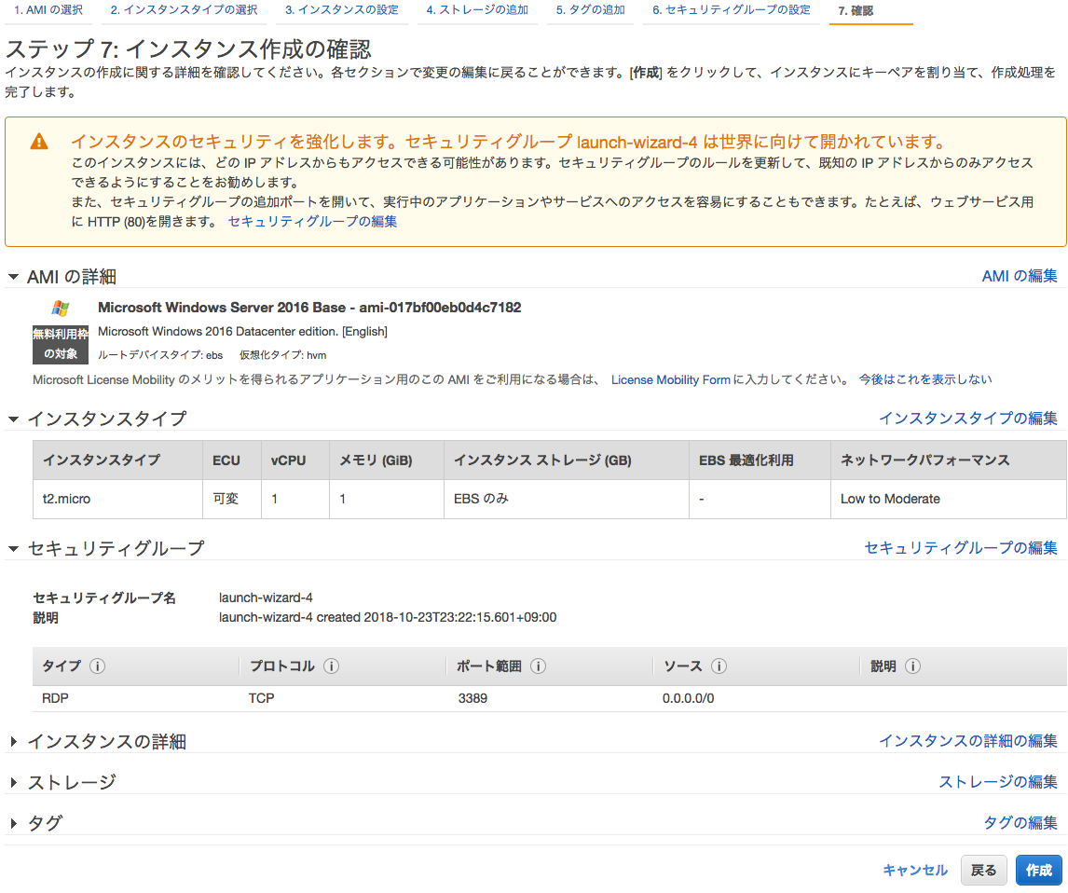Switch to the ストレージの追加 step tab

477,13
